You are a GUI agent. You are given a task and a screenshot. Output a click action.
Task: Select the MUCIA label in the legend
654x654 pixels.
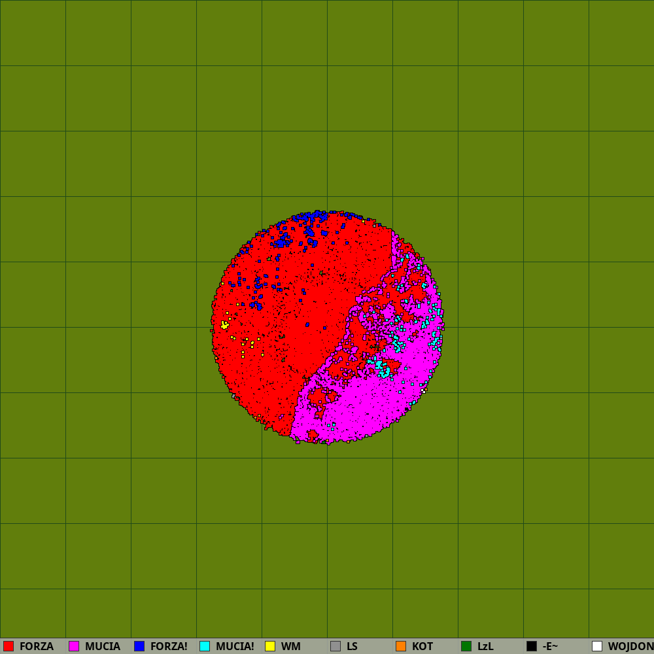pos(103,647)
